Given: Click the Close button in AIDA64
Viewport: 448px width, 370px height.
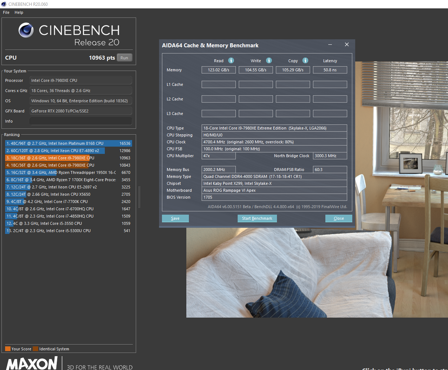Looking at the screenshot, I should (x=339, y=218).
